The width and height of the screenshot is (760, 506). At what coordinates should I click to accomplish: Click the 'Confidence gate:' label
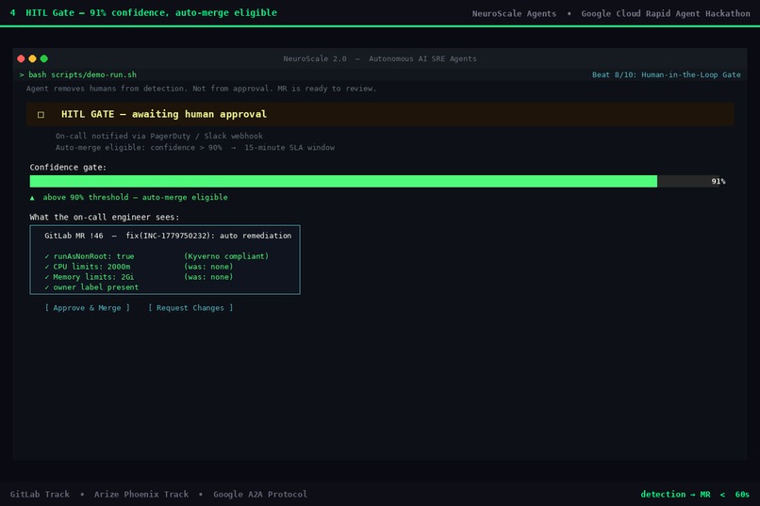[x=68, y=168]
